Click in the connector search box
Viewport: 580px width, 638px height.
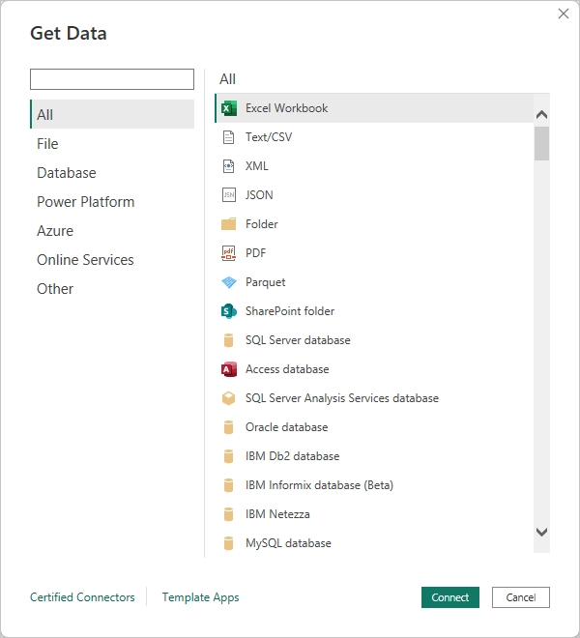pyautogui.click(x=112, y=79)
